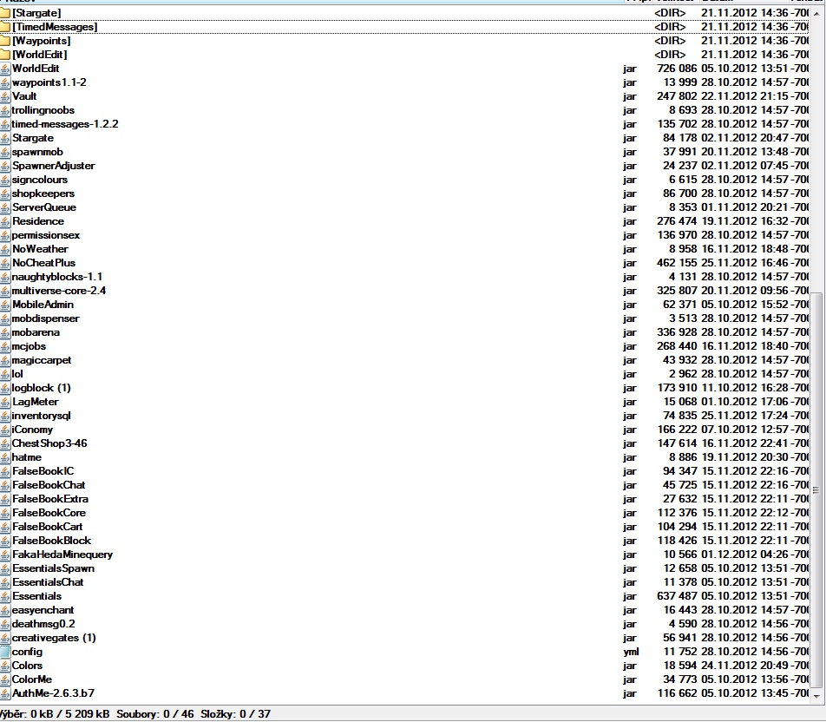The image size is (826, 722).
Task: Click the WorldEdit folder icon
Action: pyautogui.click(x=4, y=55)
